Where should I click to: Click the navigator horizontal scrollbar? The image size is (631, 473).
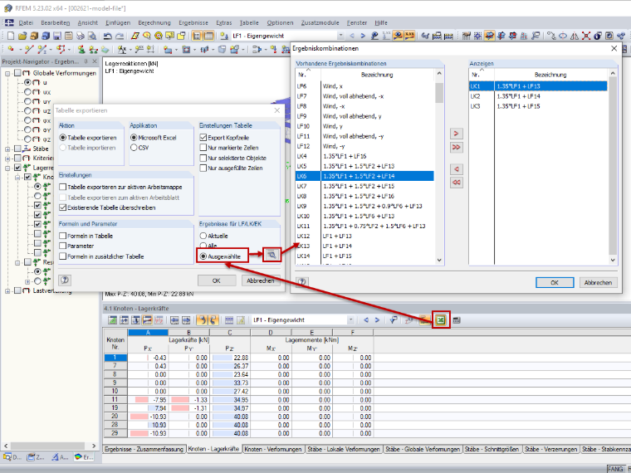(47, 446)
